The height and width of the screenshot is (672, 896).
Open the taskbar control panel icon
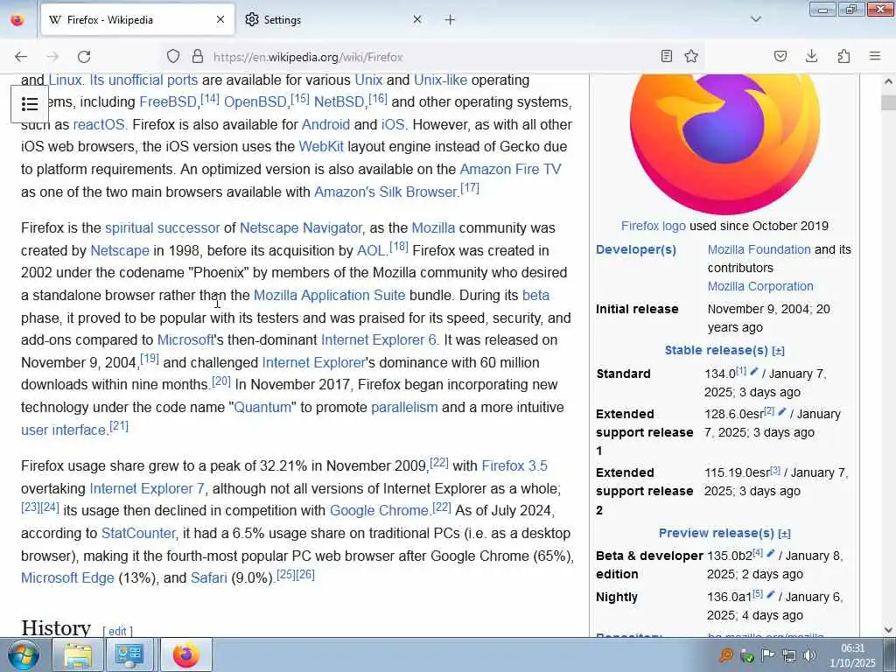(129, 654)
